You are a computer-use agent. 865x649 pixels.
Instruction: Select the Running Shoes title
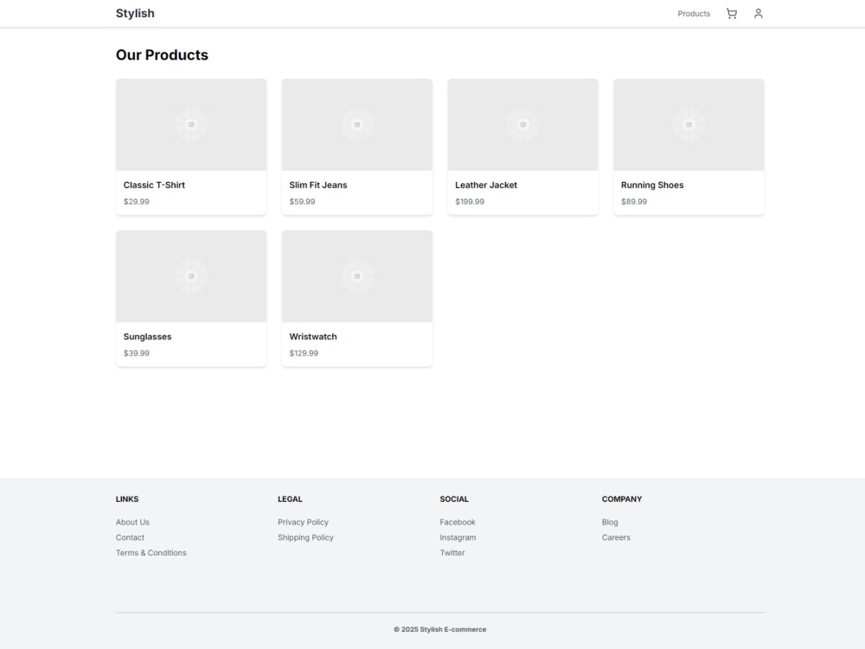click(x=652, y=185)
